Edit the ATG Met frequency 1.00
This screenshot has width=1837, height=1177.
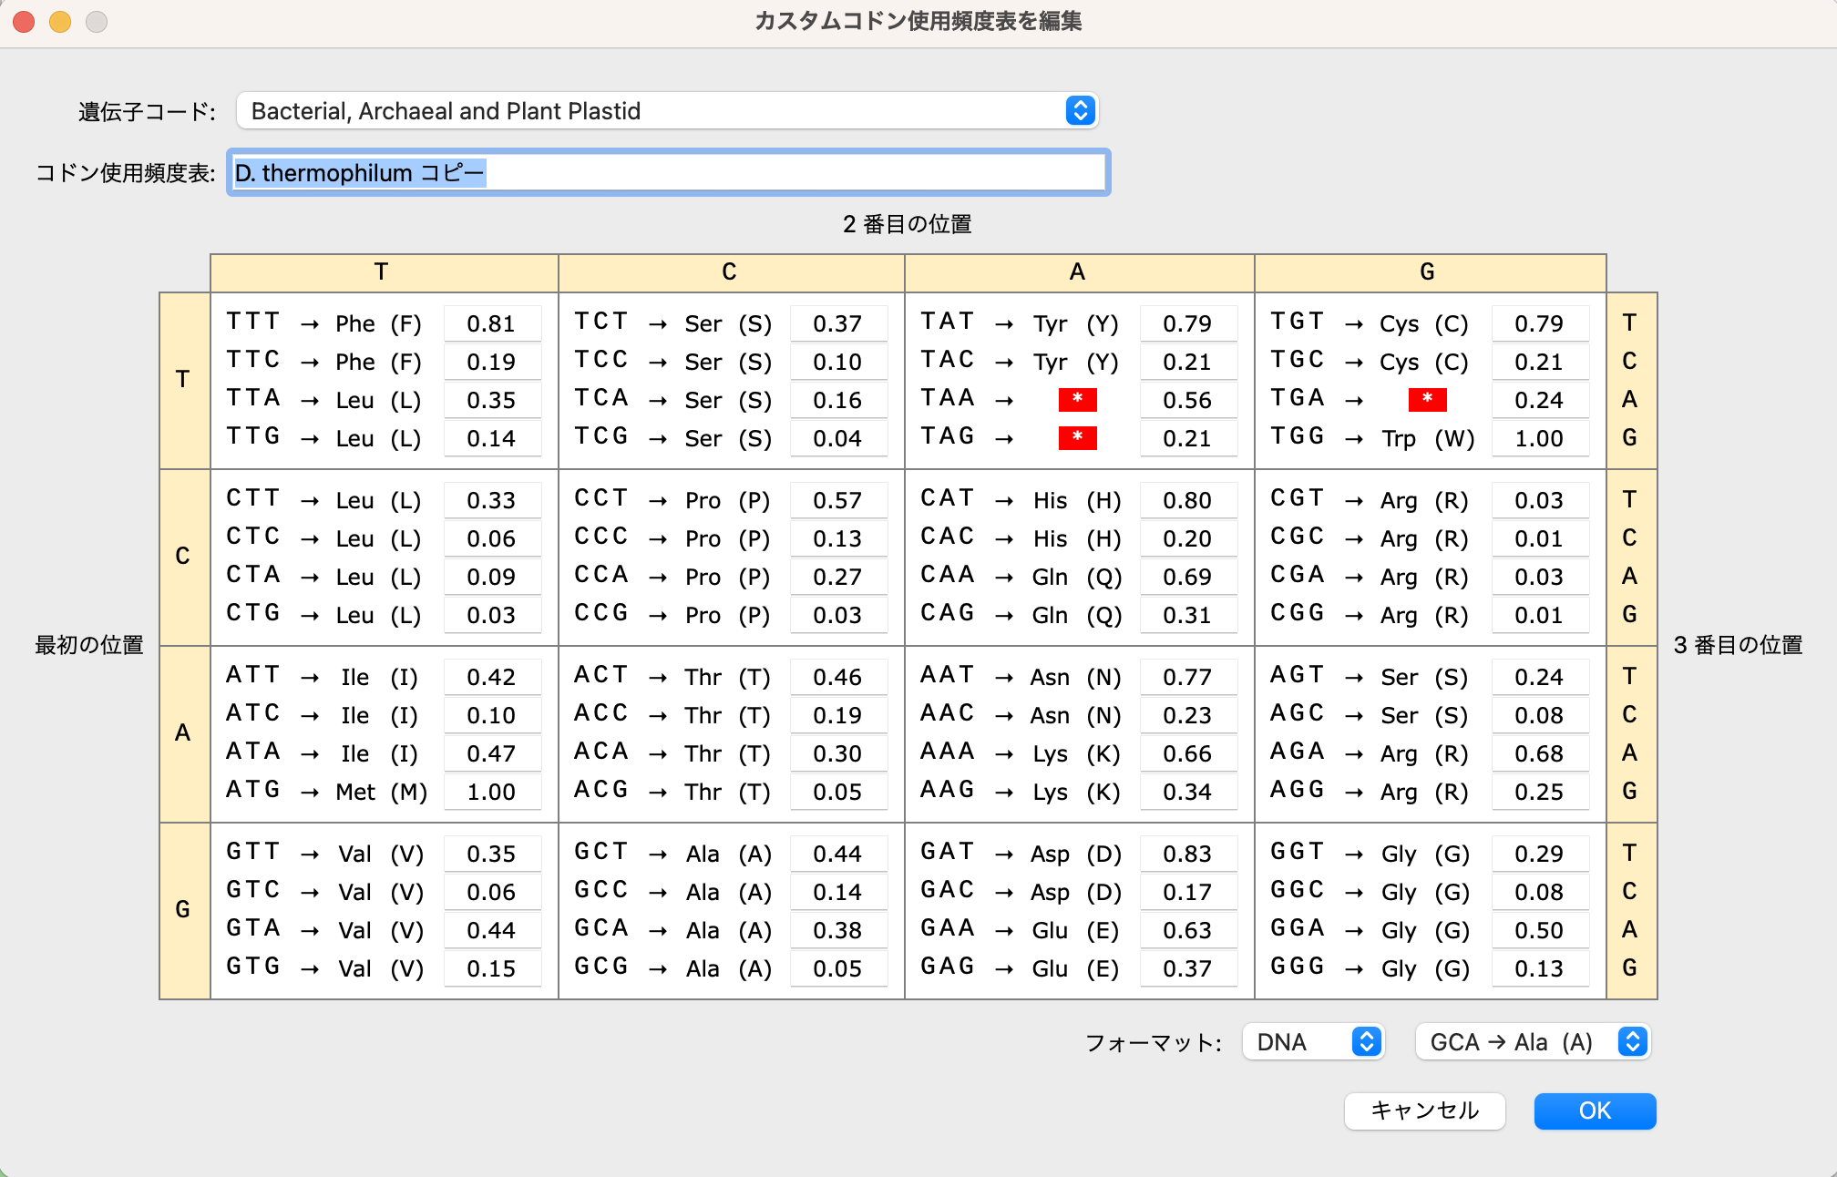(492, 791)
